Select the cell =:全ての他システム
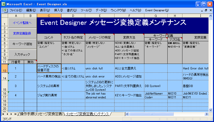Screen dimensions: 214x122 (x=73, y=76)
